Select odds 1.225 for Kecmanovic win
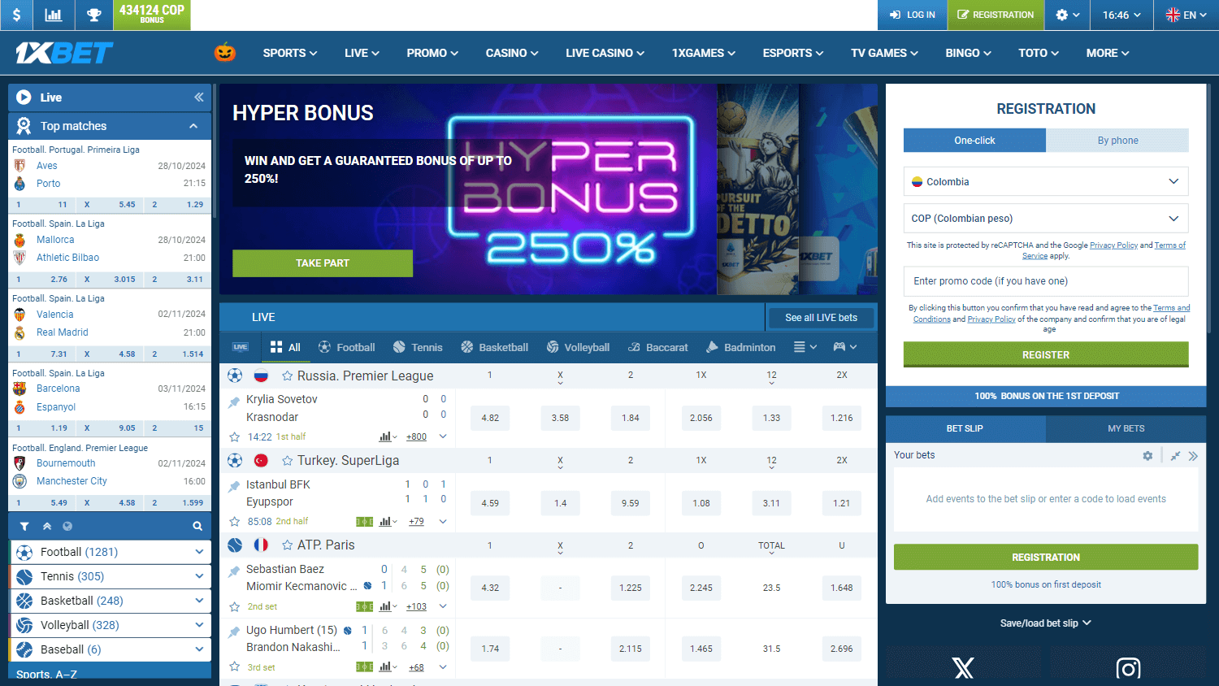 pyautogui.click(x=631, y=588)
